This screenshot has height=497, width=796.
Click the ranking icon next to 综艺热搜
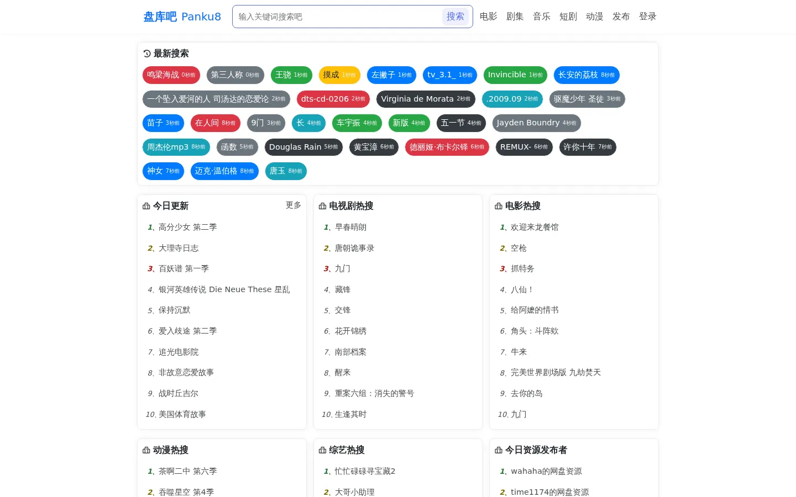pyautogui.click(x=323, y=450)
